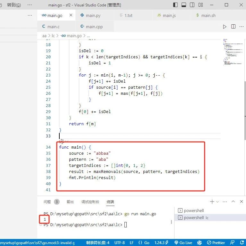
Task: Click the aa breadcrumb segment
Action: 45,36
